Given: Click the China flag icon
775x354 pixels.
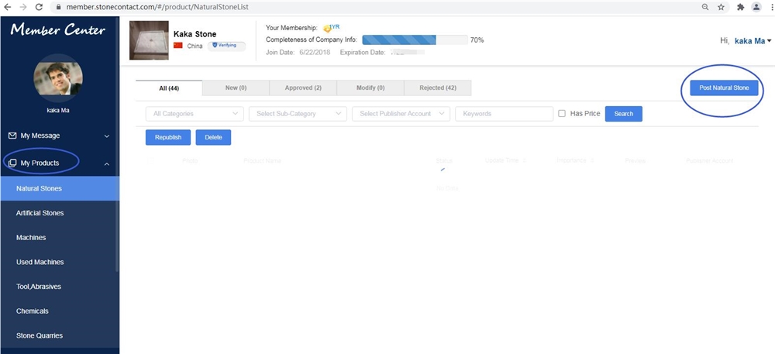Looking at the screenshot, I should click(x=178, y=46).
